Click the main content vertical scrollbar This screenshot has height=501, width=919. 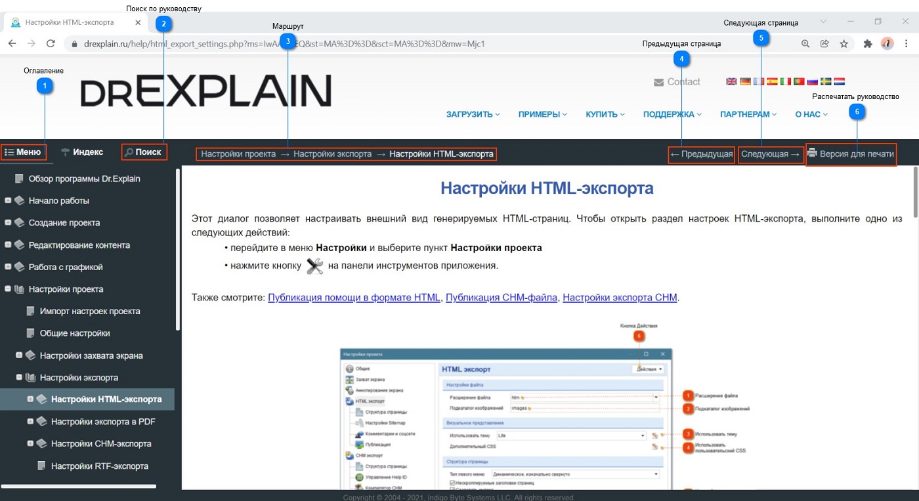(x=916, y=191)
